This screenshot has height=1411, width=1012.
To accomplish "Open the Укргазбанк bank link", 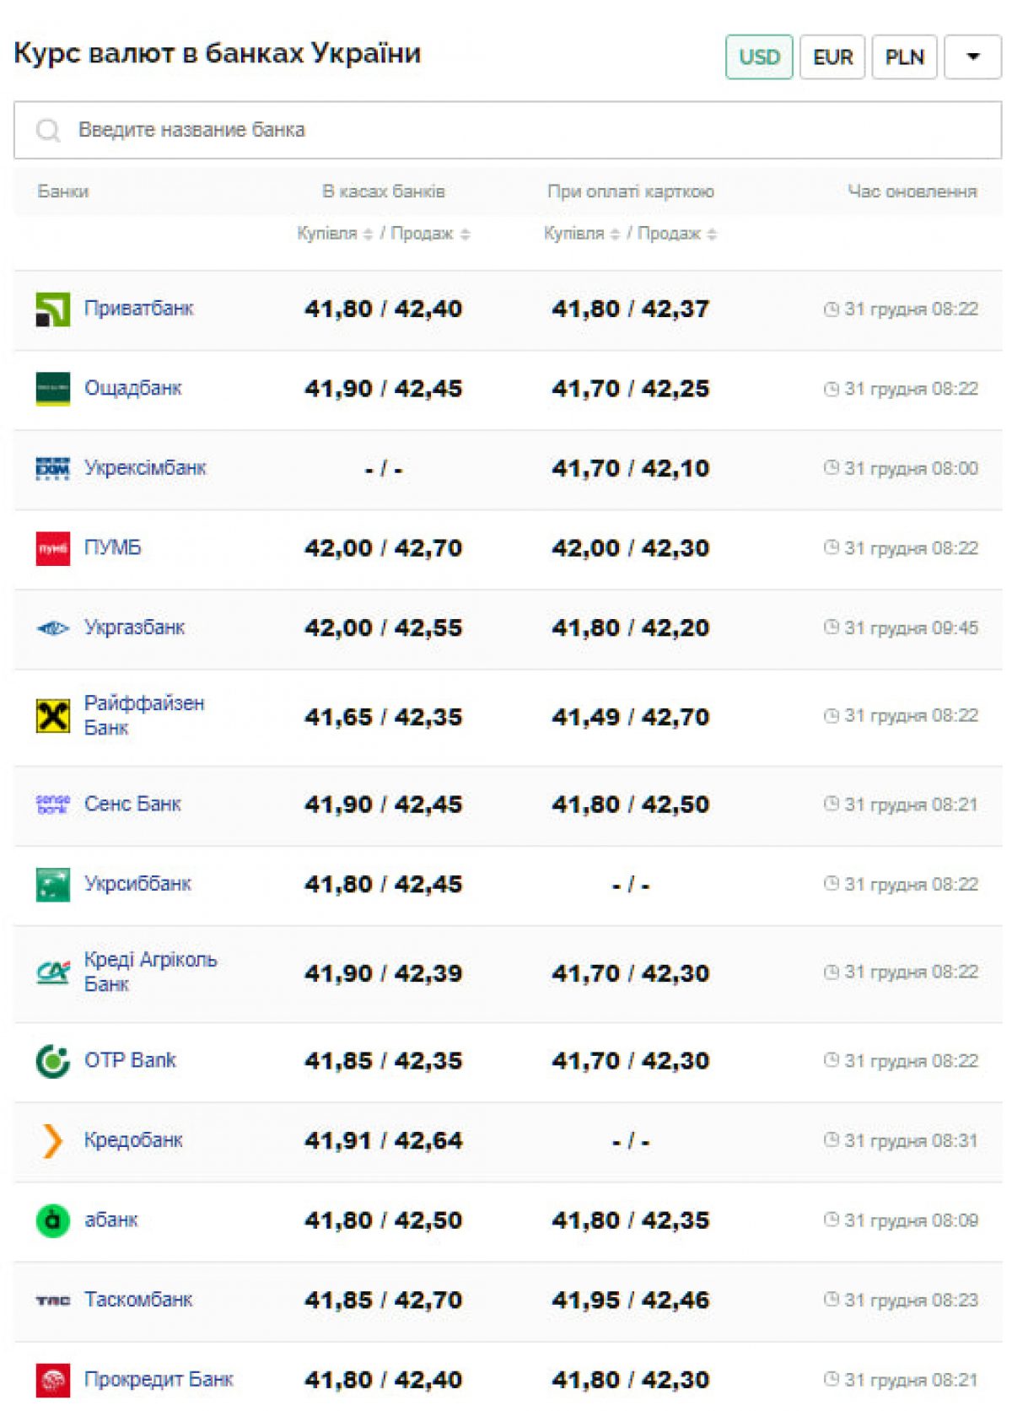I will click(134, 627).
